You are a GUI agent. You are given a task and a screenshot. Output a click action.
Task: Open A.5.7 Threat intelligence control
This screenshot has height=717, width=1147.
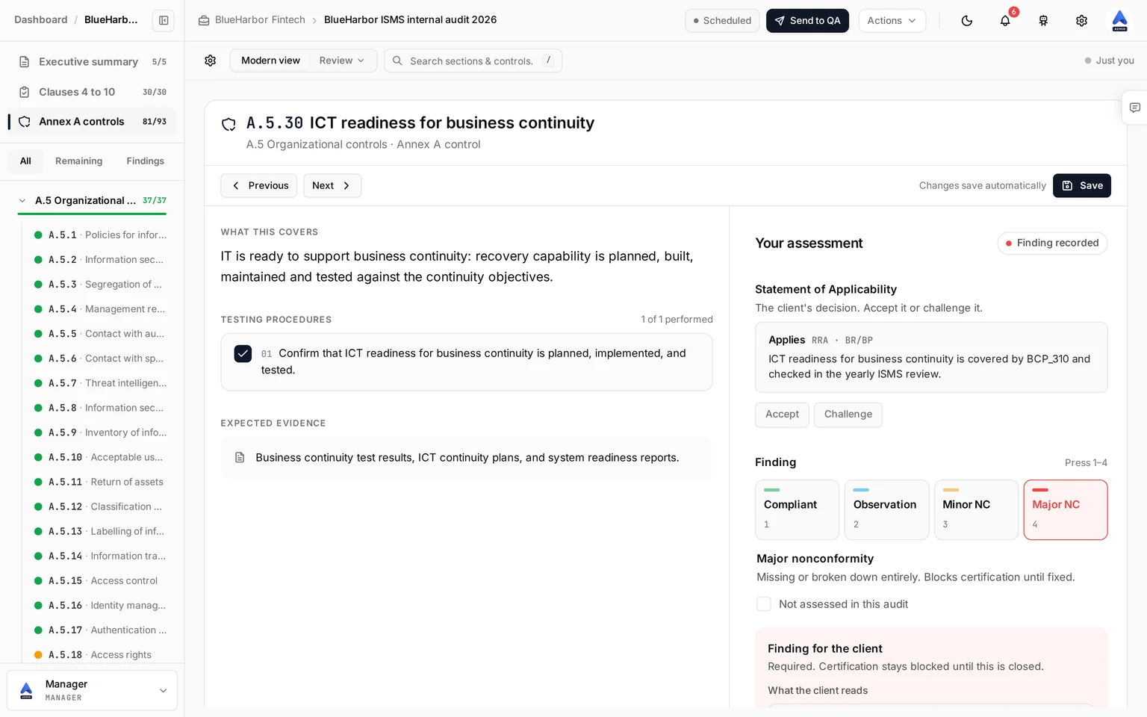pyautogui.click(x=100, y=382)
